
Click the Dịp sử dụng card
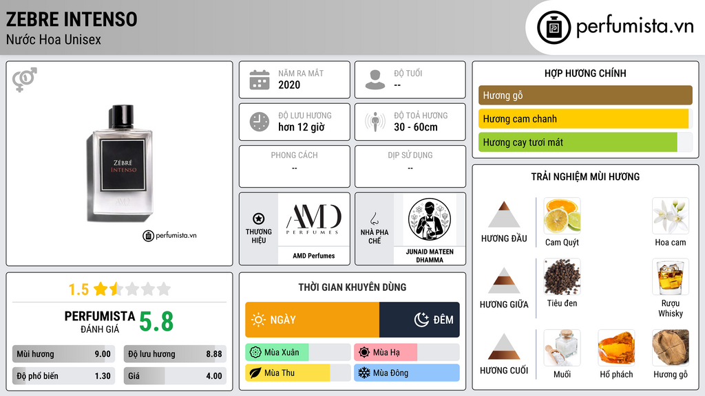(x=410, y=166)
